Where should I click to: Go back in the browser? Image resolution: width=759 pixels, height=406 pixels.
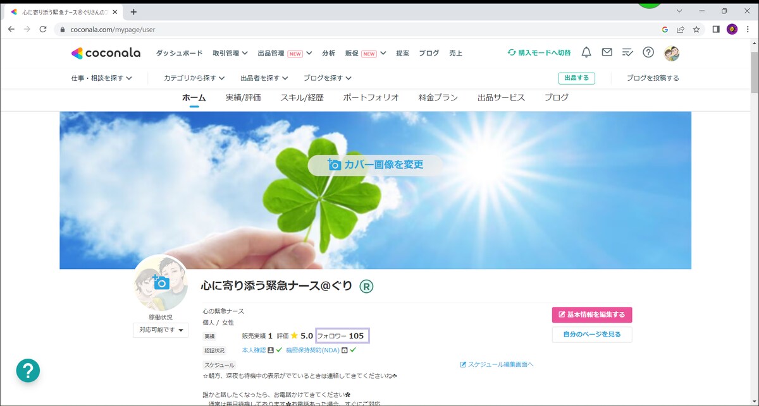pos(11,29)
